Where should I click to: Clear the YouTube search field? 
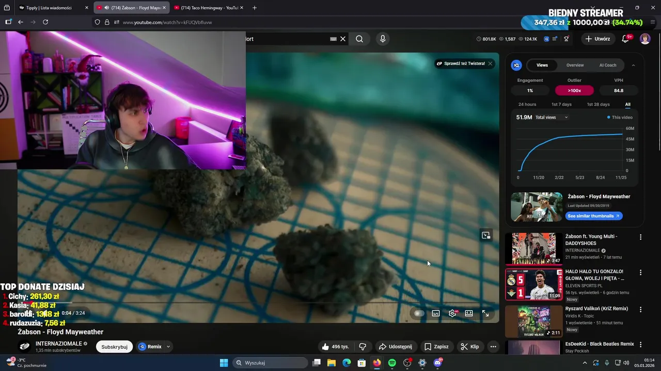coord(343,39)
